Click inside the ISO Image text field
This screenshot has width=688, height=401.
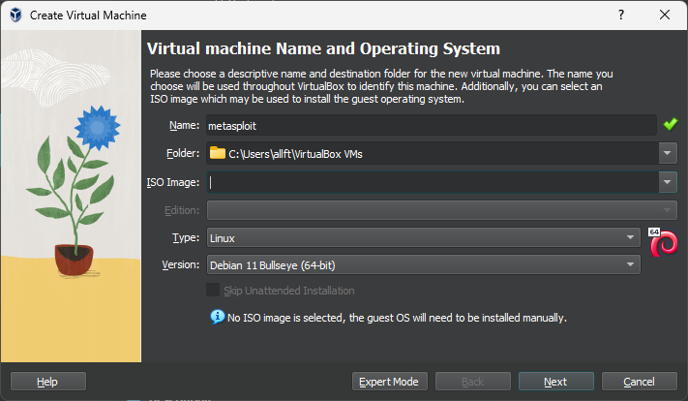pyautogui.click(x=433, y=182)
